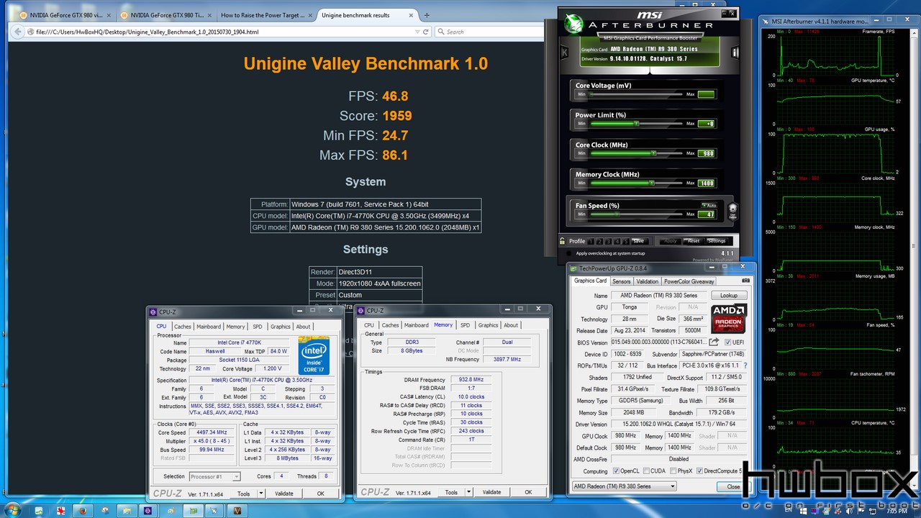Open SPD tab in right CPU-Z
The image size is (921, 518).
(465, 325)
